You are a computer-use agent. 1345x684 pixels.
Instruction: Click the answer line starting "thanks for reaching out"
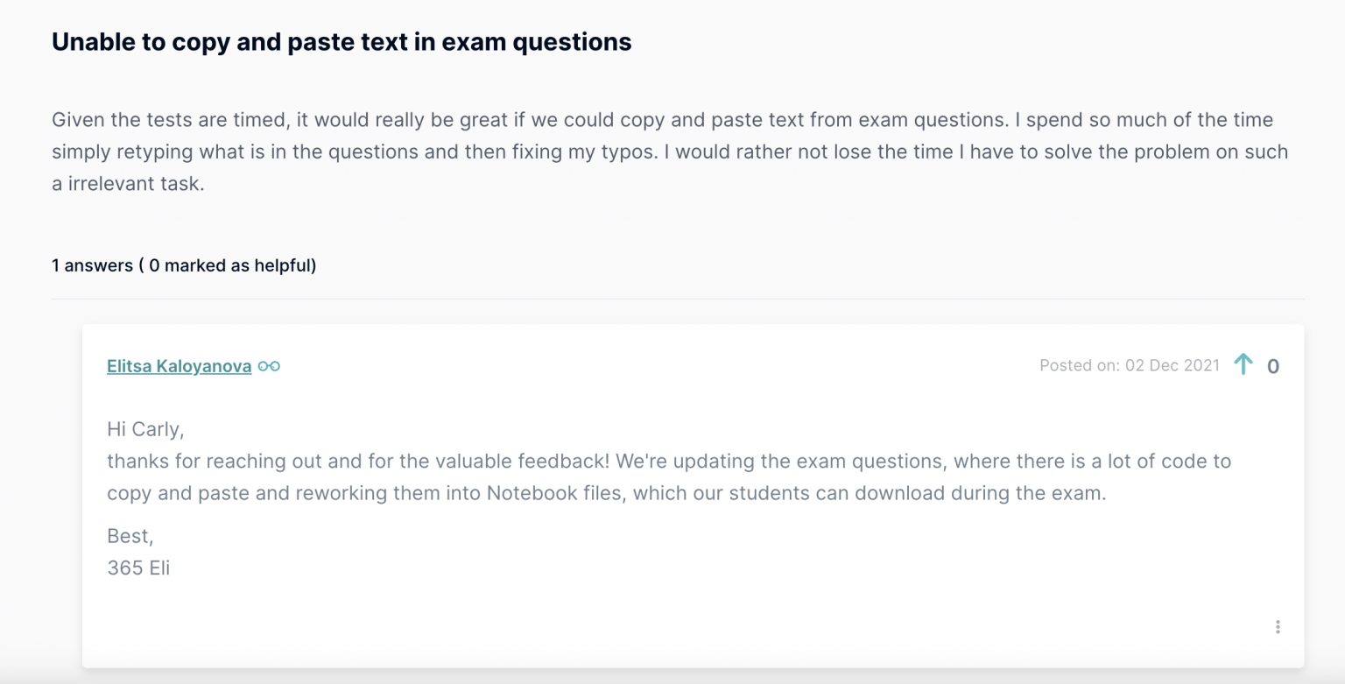pyautogui.click(x=668, y=462)
